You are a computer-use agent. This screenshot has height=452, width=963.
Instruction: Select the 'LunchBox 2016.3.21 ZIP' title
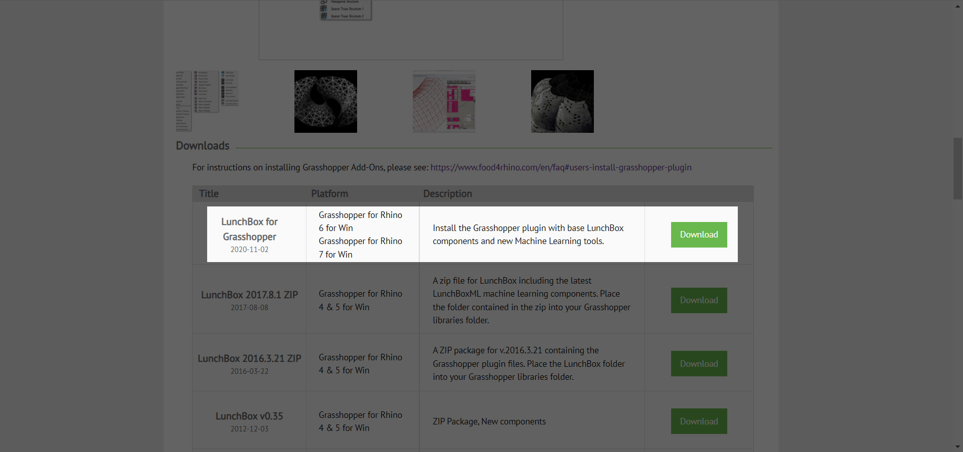click(249, 358)
